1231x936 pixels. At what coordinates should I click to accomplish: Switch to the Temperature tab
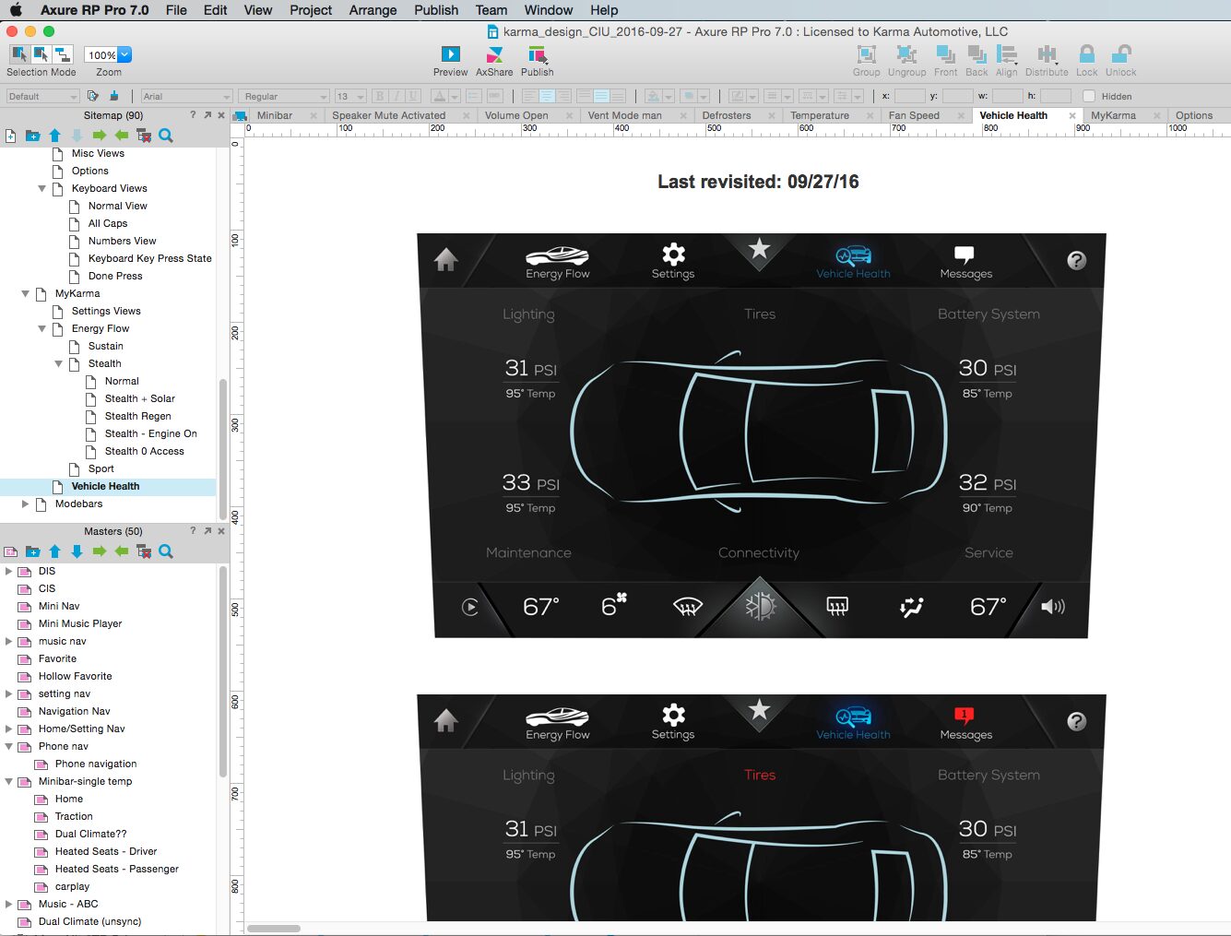click(x=820, y=115)
